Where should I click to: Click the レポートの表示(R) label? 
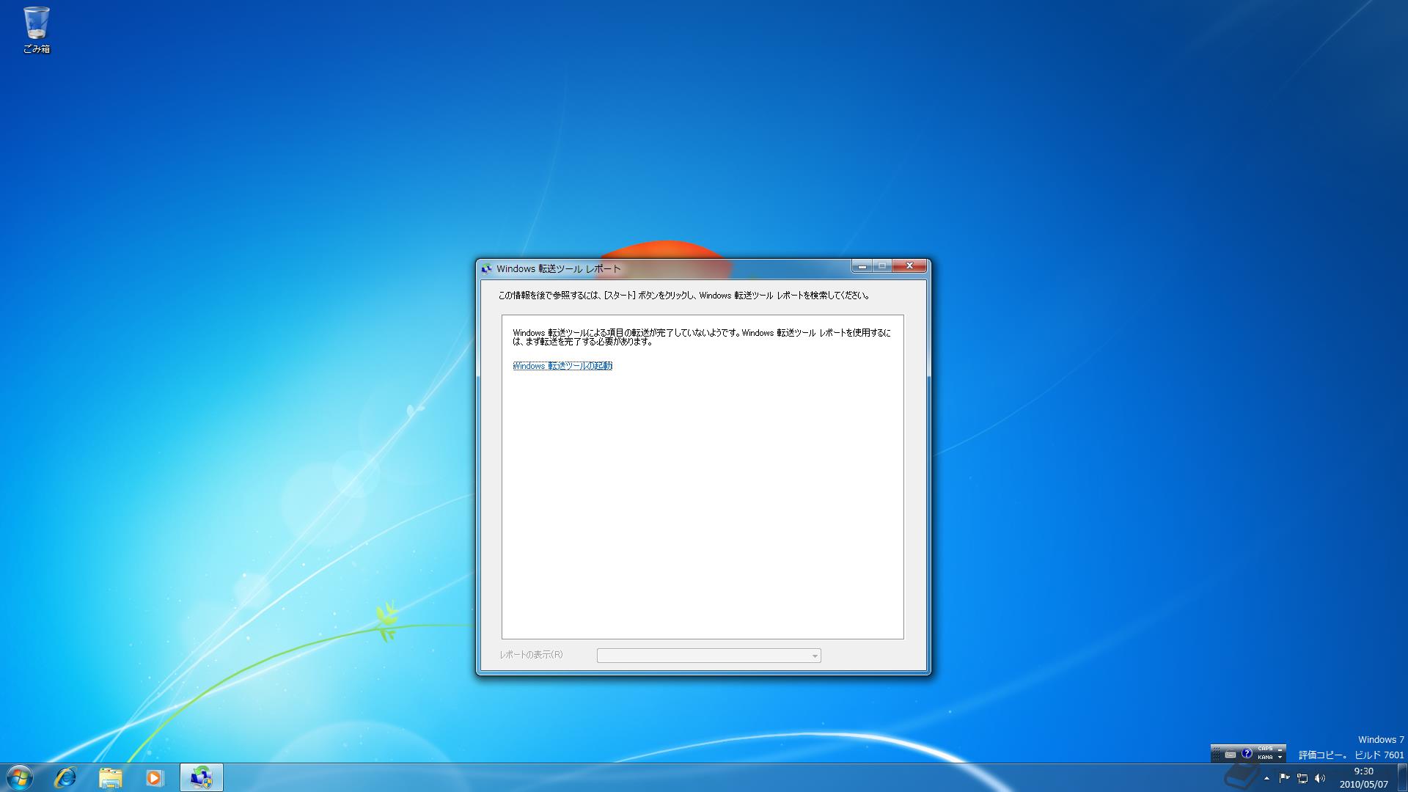pos(531,655)
